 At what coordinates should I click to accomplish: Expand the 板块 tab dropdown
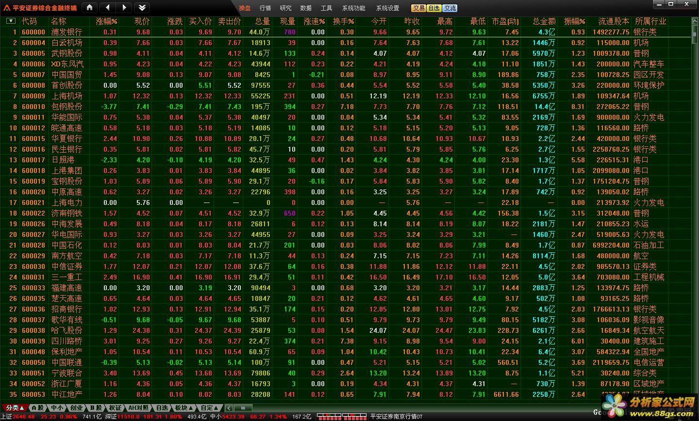point(184,408)
